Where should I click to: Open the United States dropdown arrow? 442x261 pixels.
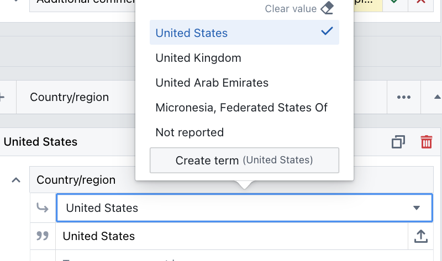click(417, 208)
